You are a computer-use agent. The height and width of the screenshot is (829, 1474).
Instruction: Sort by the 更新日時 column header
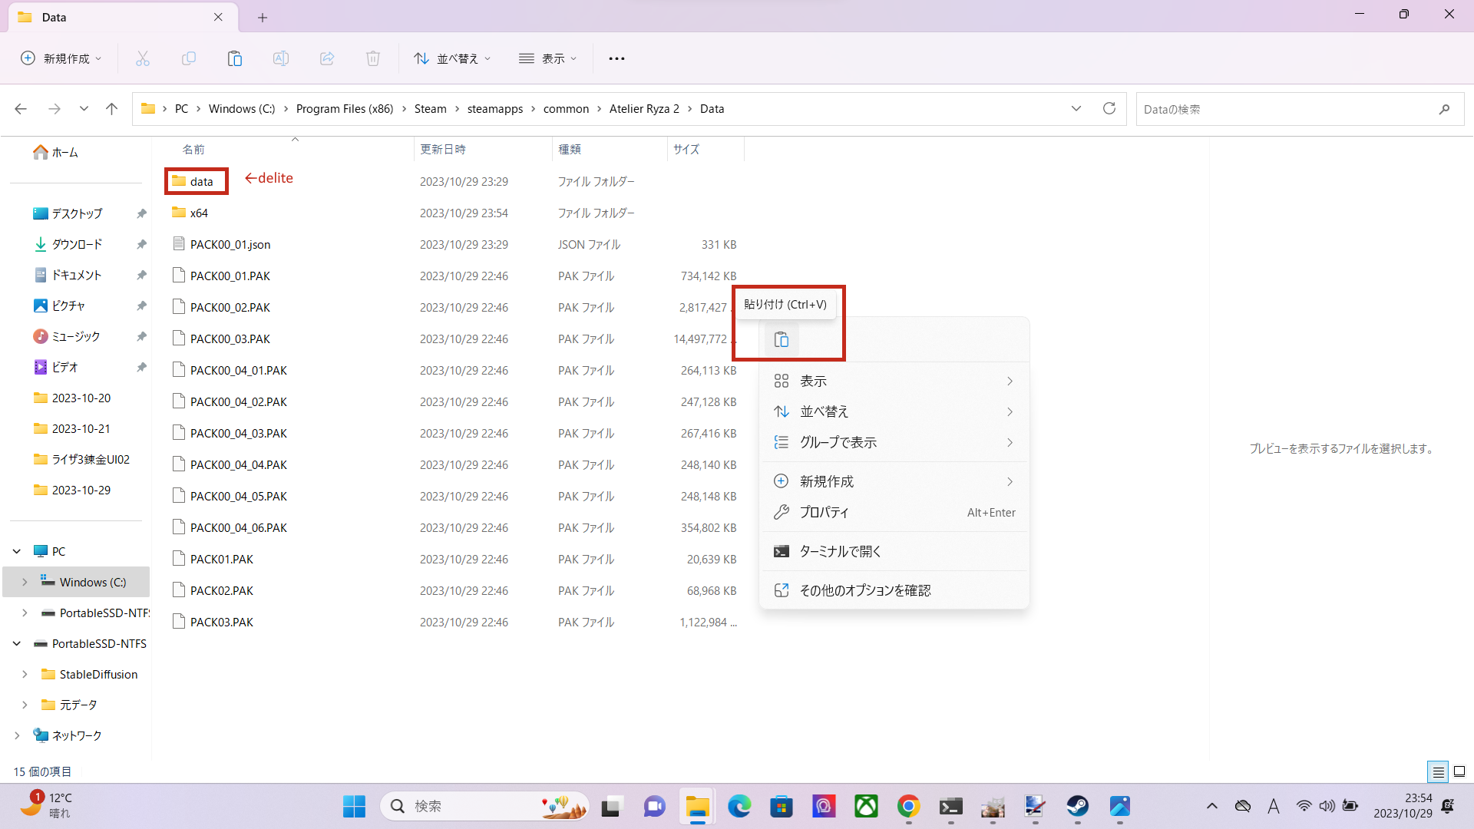click(443, 149)
